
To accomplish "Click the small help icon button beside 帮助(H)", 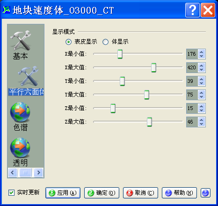I will 205,193.
